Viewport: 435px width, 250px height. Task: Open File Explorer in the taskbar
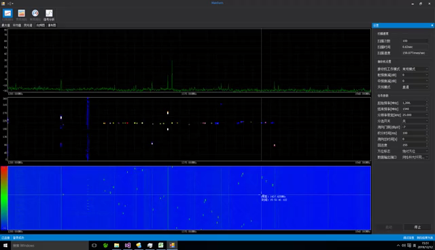(x=116, y=245)
